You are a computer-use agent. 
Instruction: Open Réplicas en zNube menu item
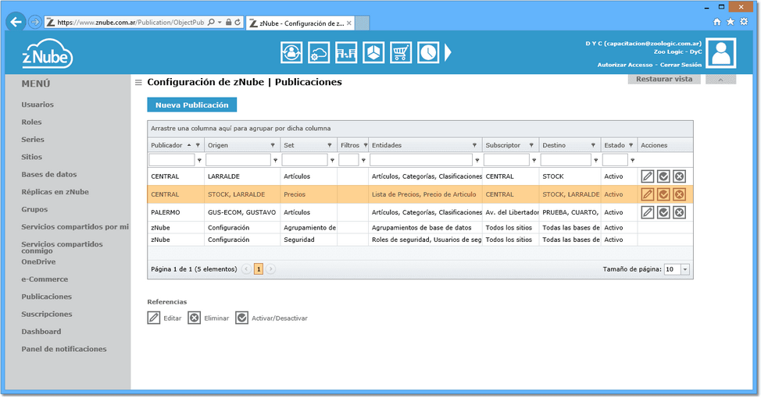[55, 192]
